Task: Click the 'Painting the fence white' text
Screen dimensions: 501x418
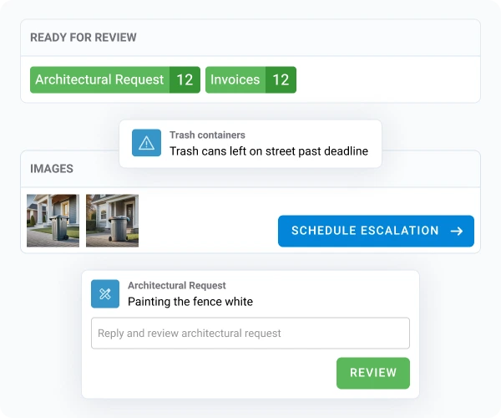Action: coord(190,302)
